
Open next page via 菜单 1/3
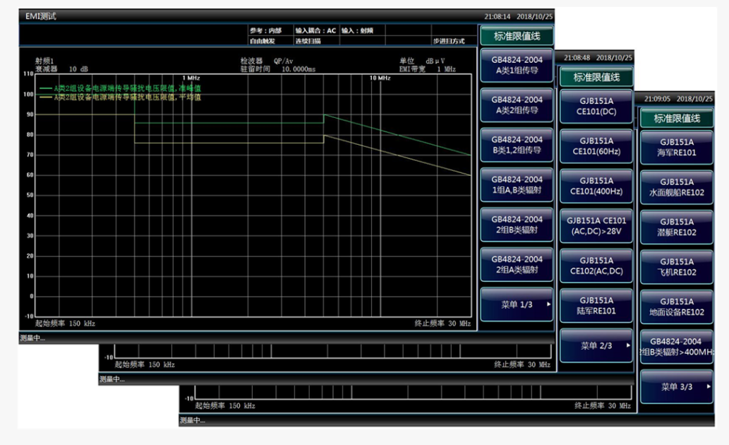pos(517,304)
